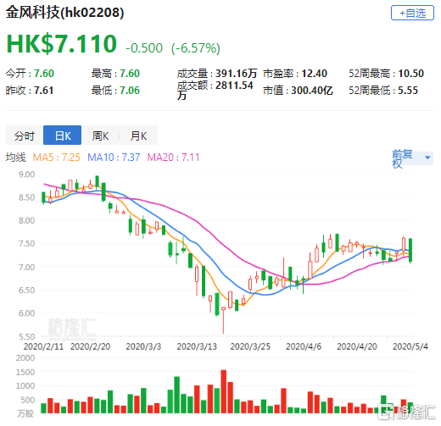
Task: Click 市值 value 300.40亿
Action: [312, 91]
